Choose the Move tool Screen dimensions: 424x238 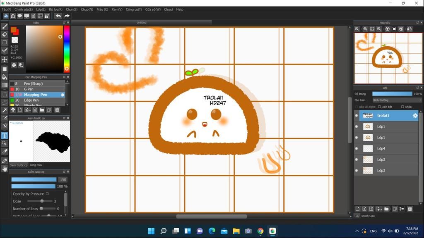click(5, 59)
